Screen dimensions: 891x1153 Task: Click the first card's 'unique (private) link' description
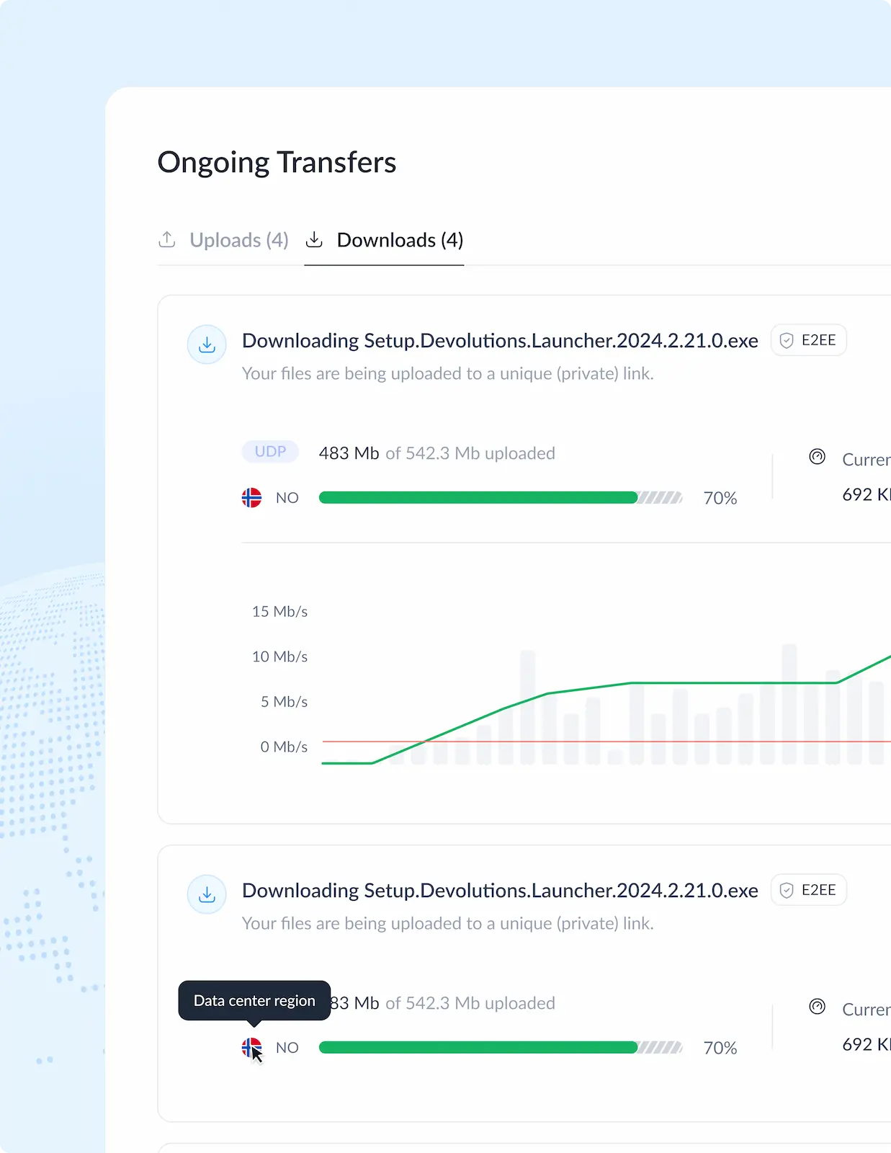pos(448,374)
